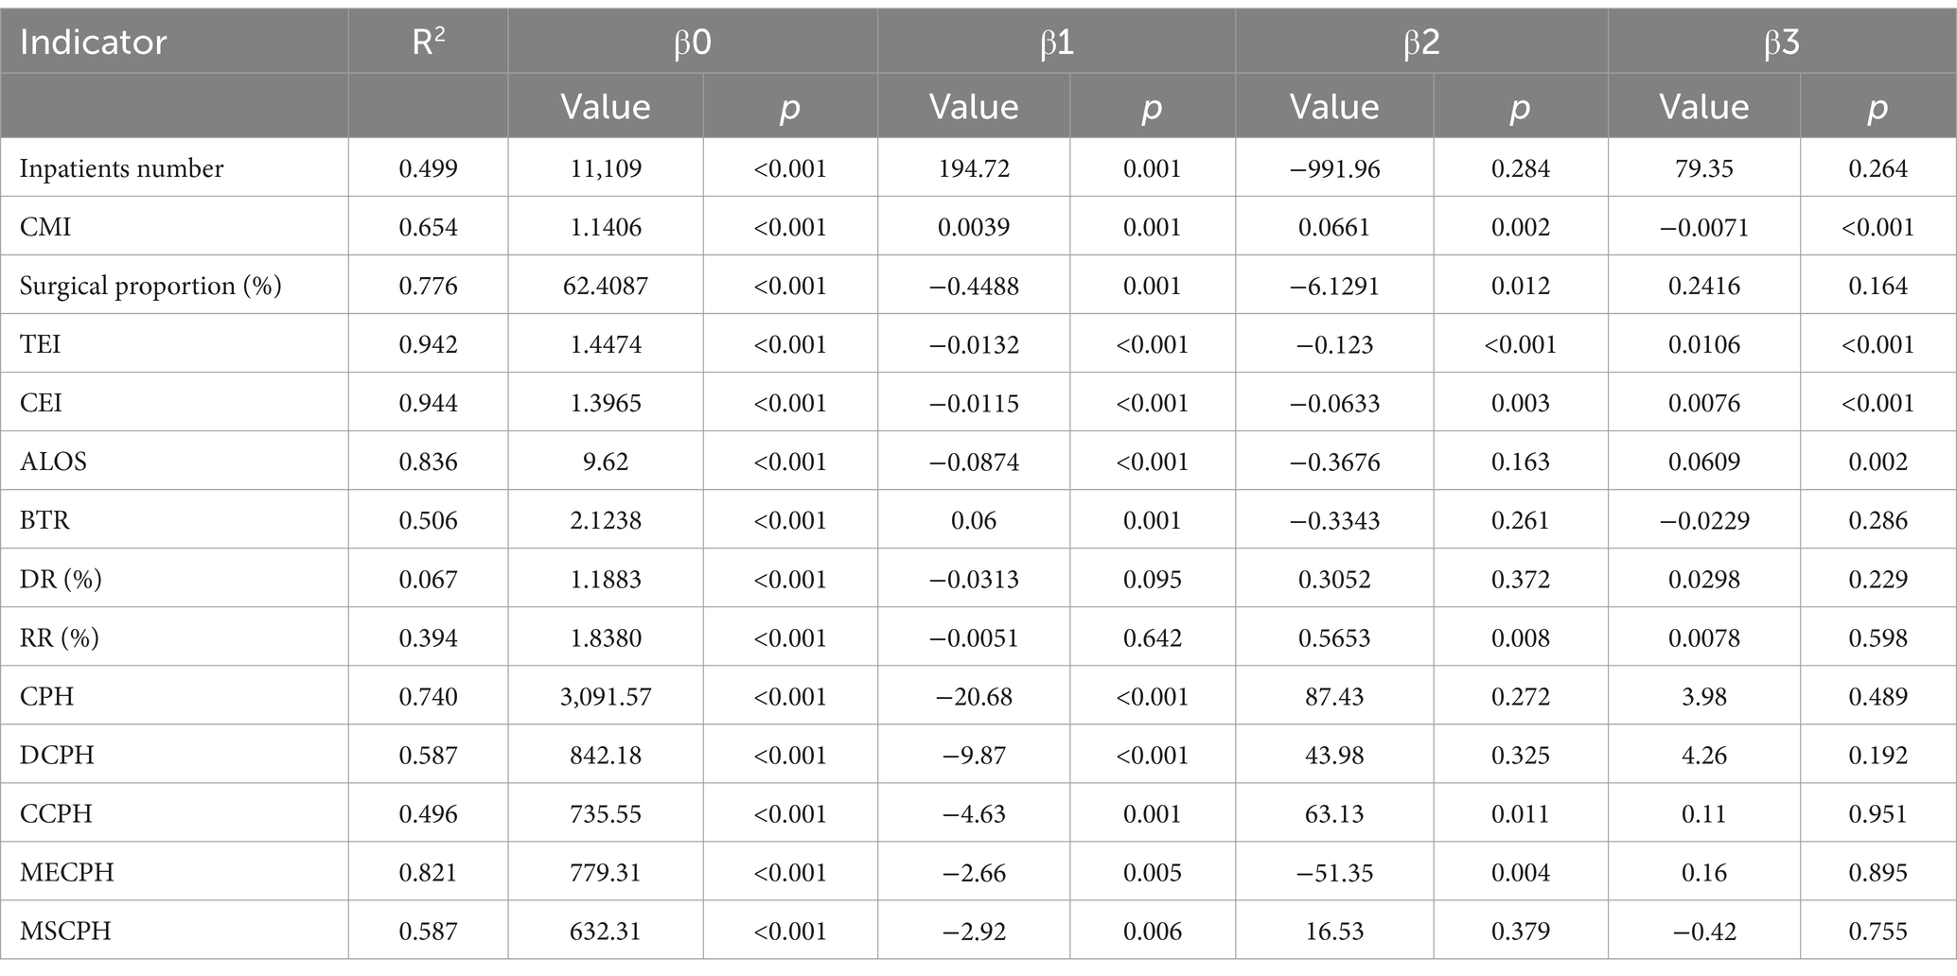The width and height of the screenshot is (1957, 976).
Task: Click the Indicator column header
Action: [x=93, y=43]
